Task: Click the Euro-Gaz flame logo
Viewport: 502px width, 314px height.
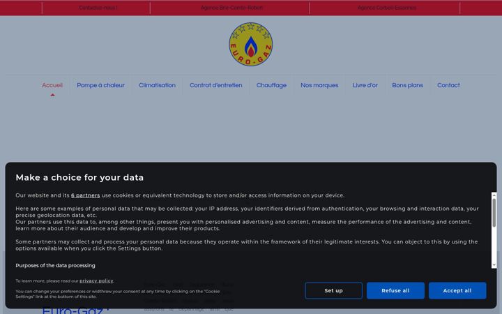Action: [251, 44]
